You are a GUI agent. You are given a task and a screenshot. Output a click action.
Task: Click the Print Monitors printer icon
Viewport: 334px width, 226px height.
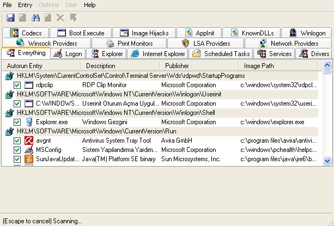coord(110,43)
